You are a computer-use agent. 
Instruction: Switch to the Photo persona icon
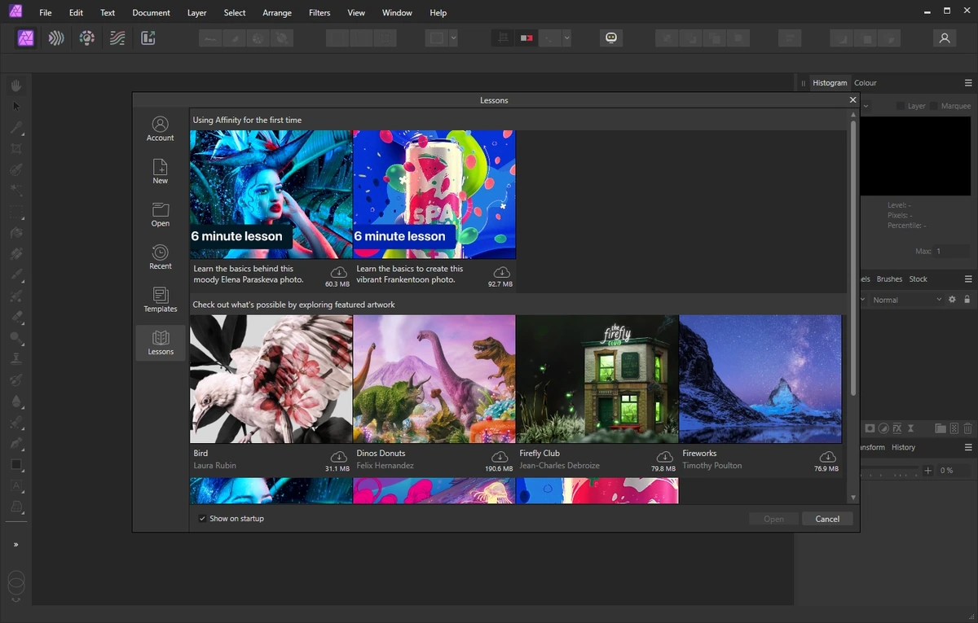click(x=26, y=37)
